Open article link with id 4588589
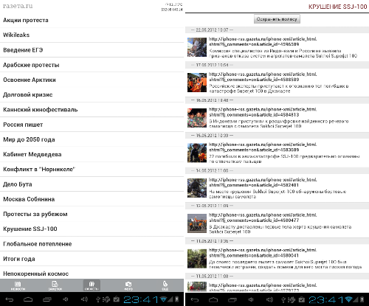369x306 pixels. (263, 77)
